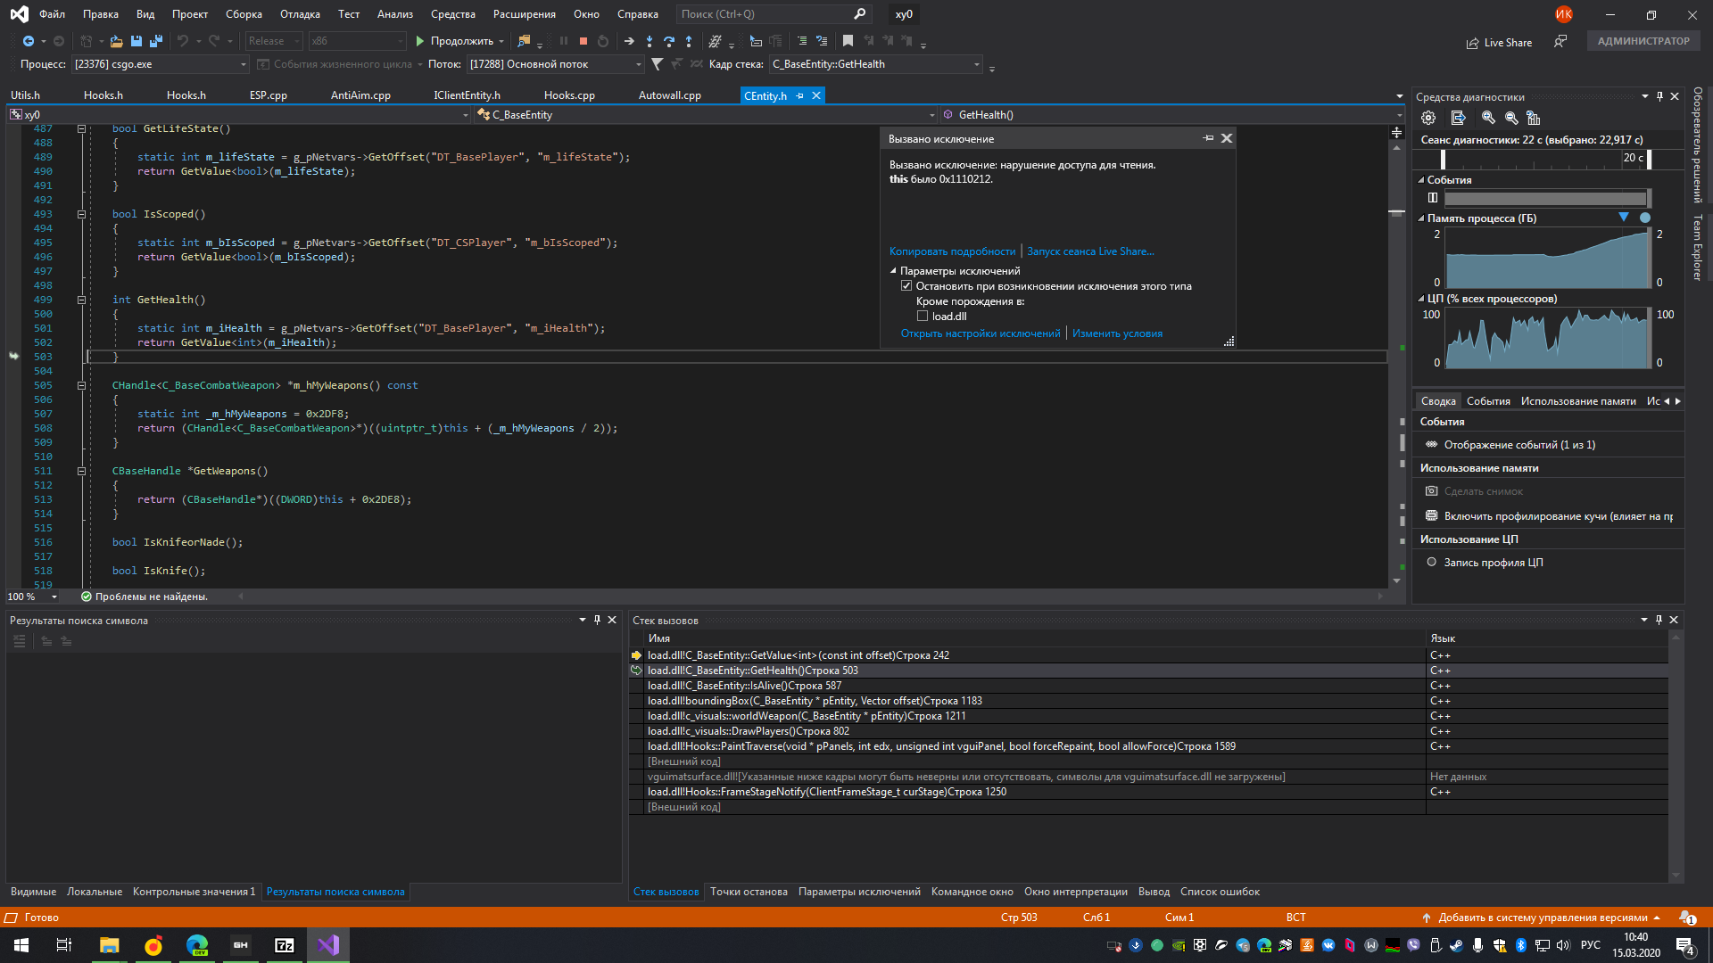Screen dimensions: 1713x963
Task: Open diagnostics tools settings gear
Action: (x=1428, y=118)
